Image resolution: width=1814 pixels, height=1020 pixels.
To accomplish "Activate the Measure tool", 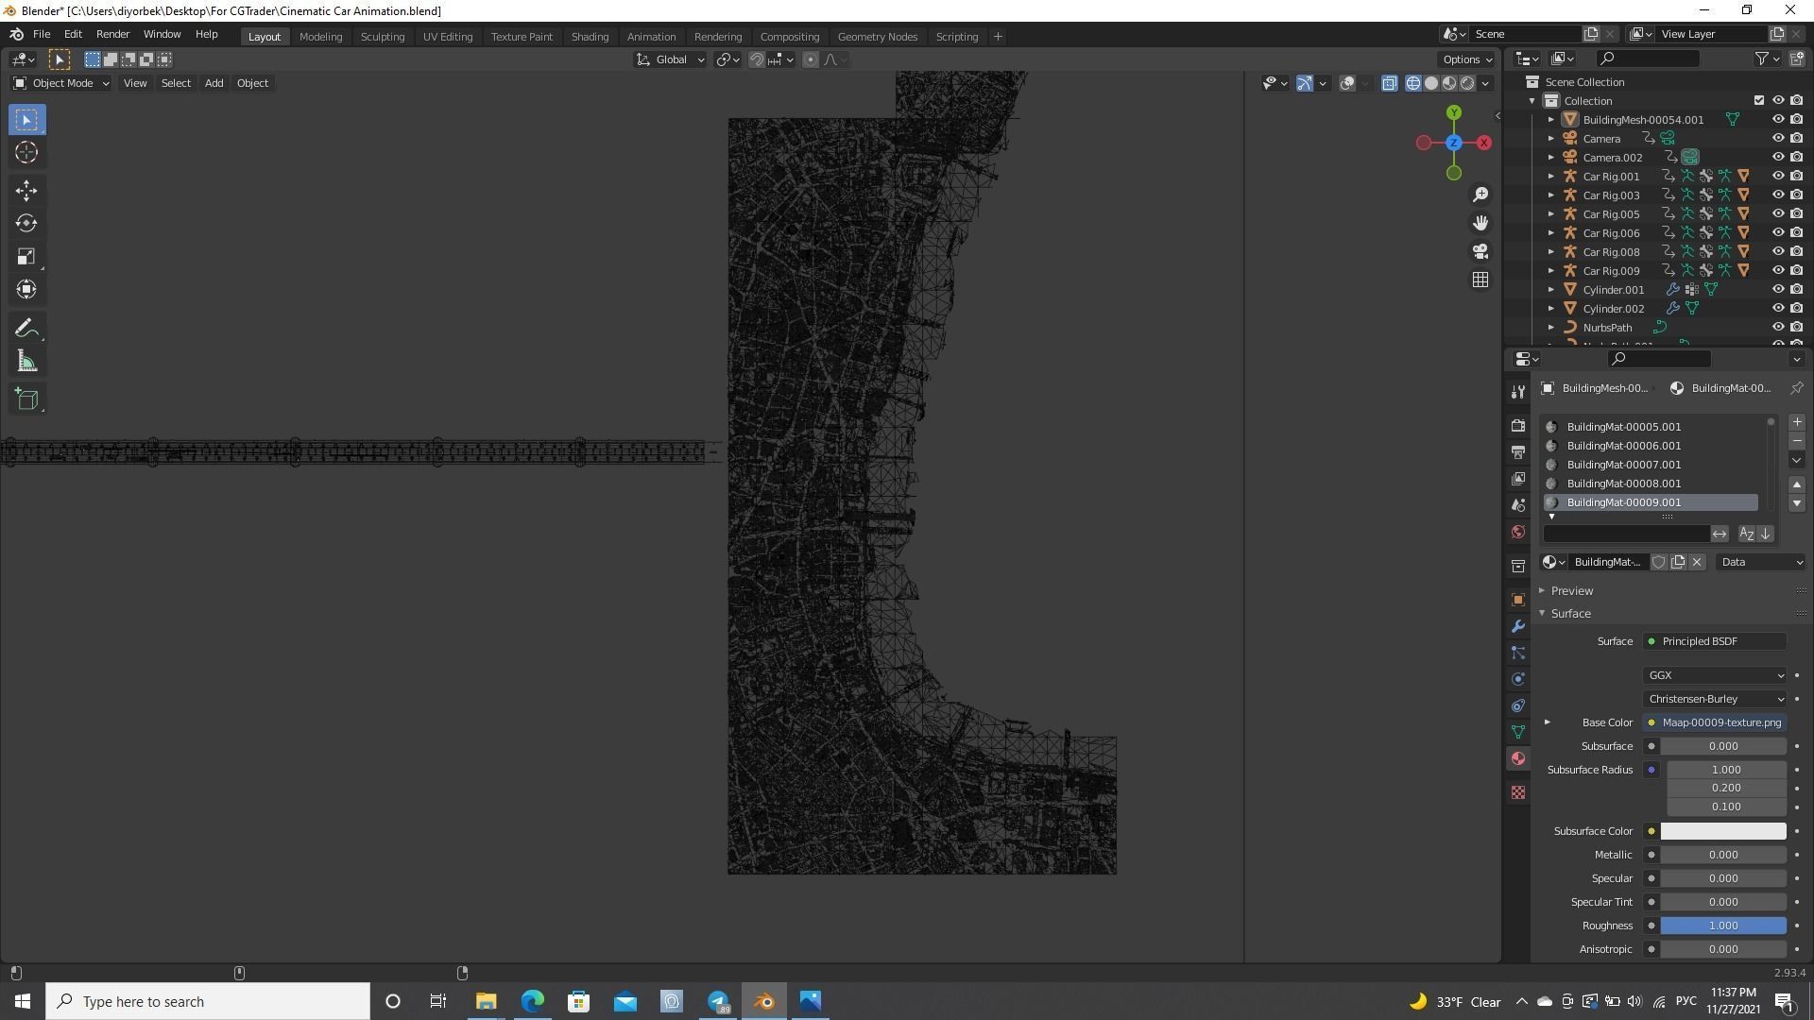I will click(26, 363).
